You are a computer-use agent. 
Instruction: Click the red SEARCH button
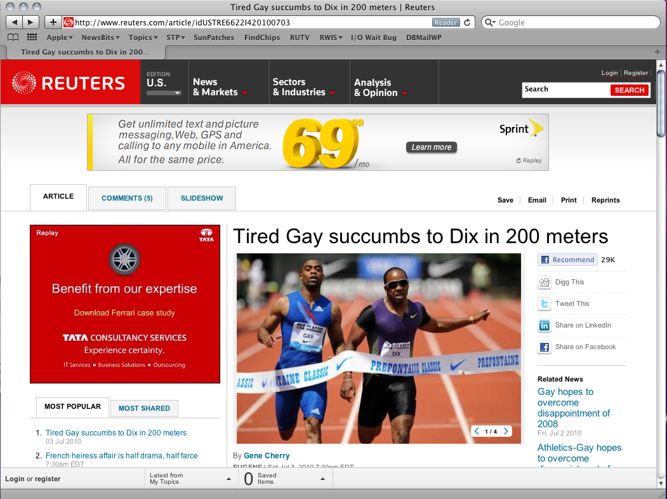tap(630, 90)
